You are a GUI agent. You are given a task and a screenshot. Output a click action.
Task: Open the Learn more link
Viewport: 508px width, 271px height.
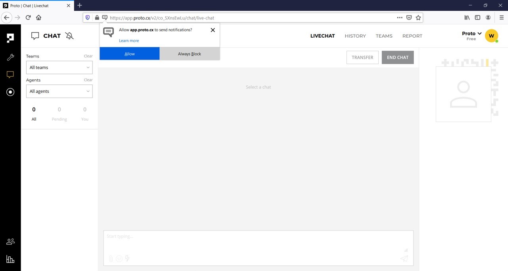[129, 40]
